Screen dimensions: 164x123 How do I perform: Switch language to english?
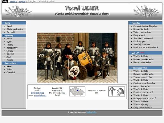click(x=22, y=1)
